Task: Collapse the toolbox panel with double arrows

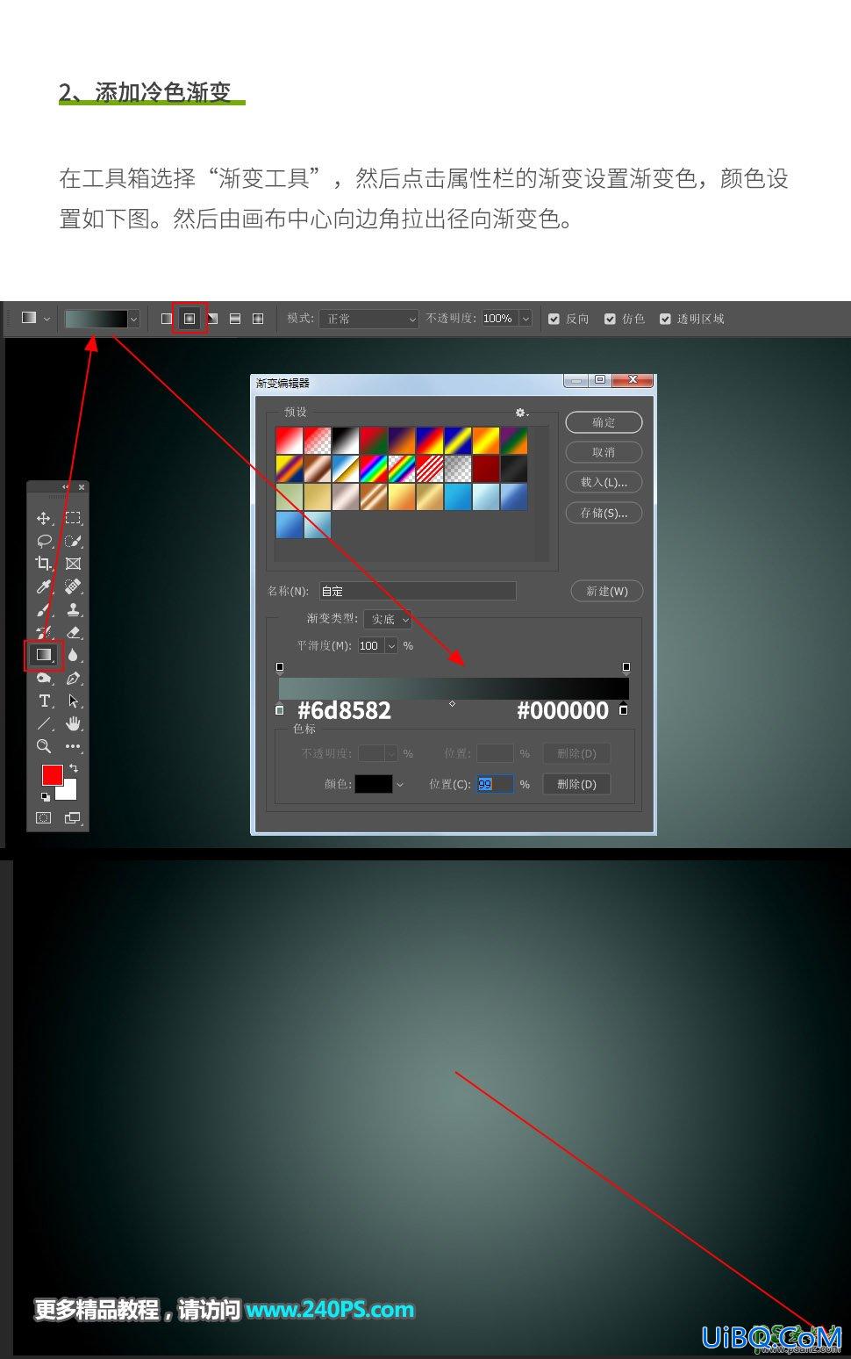Action: (x=65, y=487)
